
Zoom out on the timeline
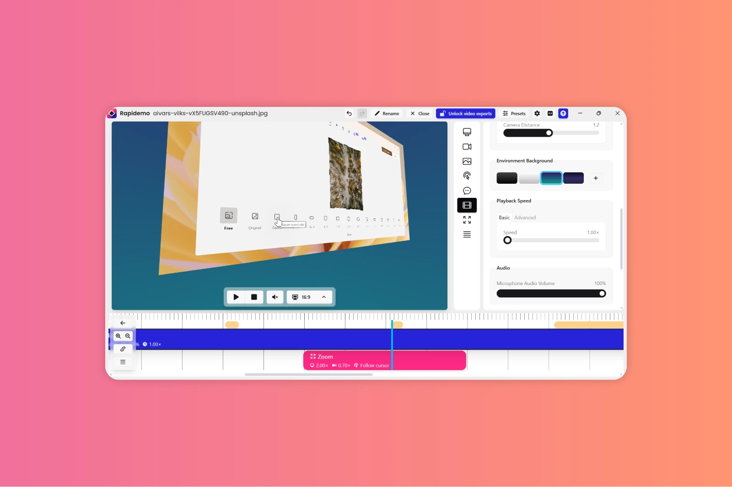[x=128, y=336]
